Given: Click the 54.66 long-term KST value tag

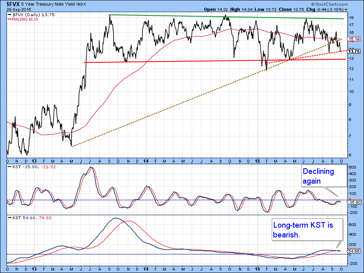Looking at the screenshot, I should [x=352, y=251].
